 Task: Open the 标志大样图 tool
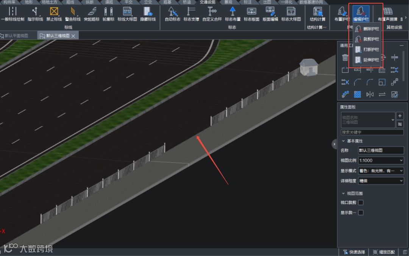[x=291, y=14]
